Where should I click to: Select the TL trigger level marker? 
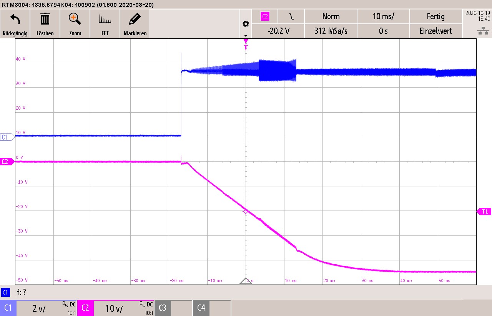pos(484,211)
